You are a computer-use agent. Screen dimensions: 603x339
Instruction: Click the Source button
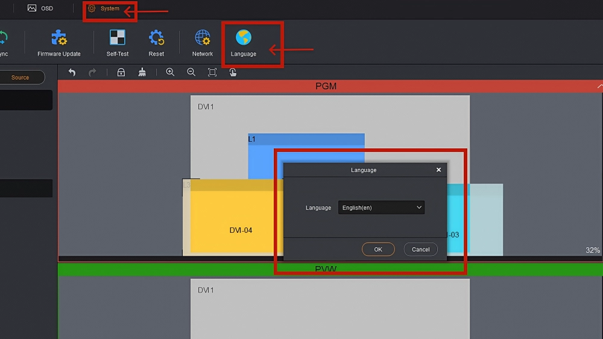pyautogui.click(x=21, y=77)
